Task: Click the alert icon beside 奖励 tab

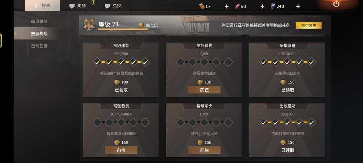Action: (x=93, y=2)
